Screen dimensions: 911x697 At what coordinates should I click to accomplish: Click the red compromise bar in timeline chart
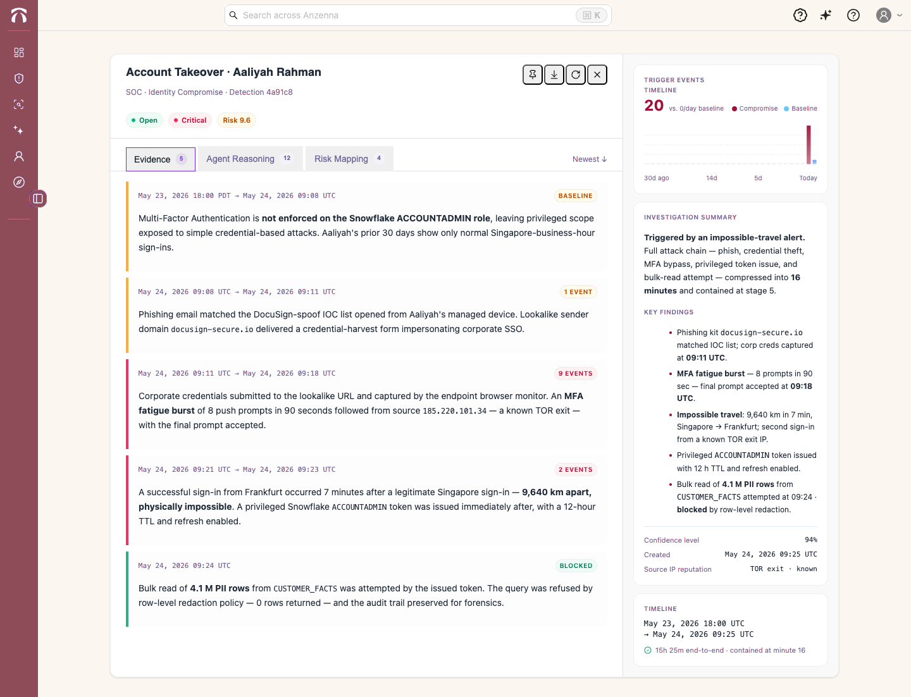pyautogui.click(x=809, y=144)
